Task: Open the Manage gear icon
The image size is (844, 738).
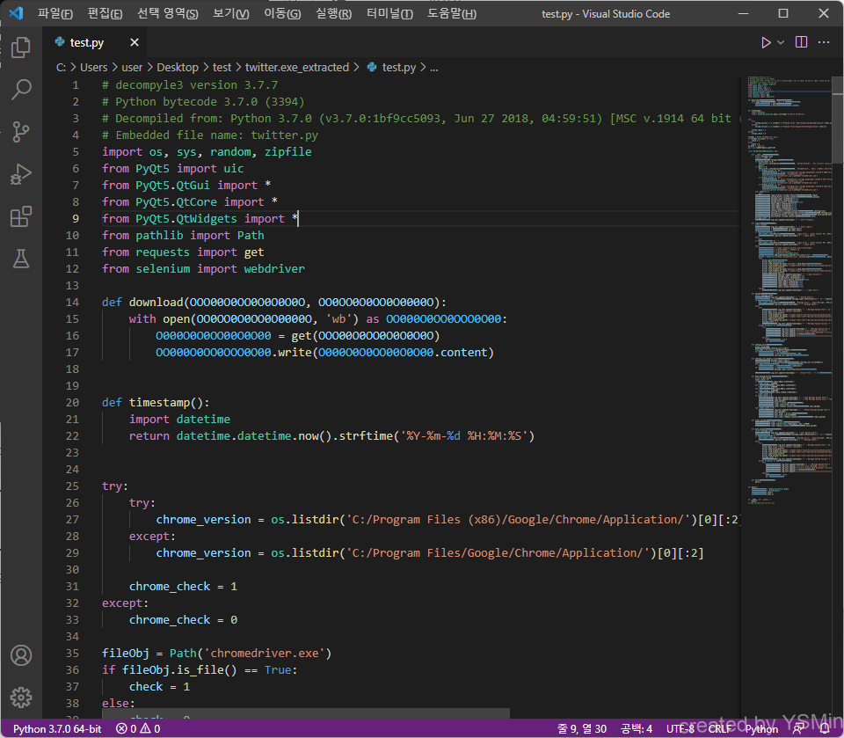Action: point(21,698)
